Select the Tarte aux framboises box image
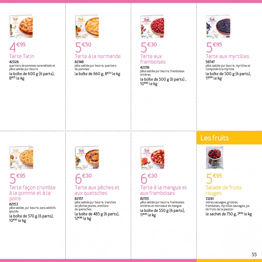The image size is (262, 262). [152, 26]
